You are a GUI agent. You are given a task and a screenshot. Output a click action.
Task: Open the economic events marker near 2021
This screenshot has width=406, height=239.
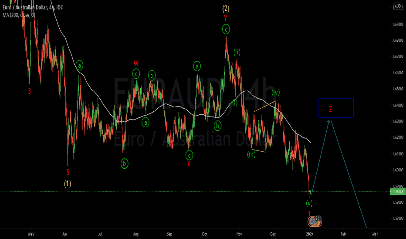(315, 222)
